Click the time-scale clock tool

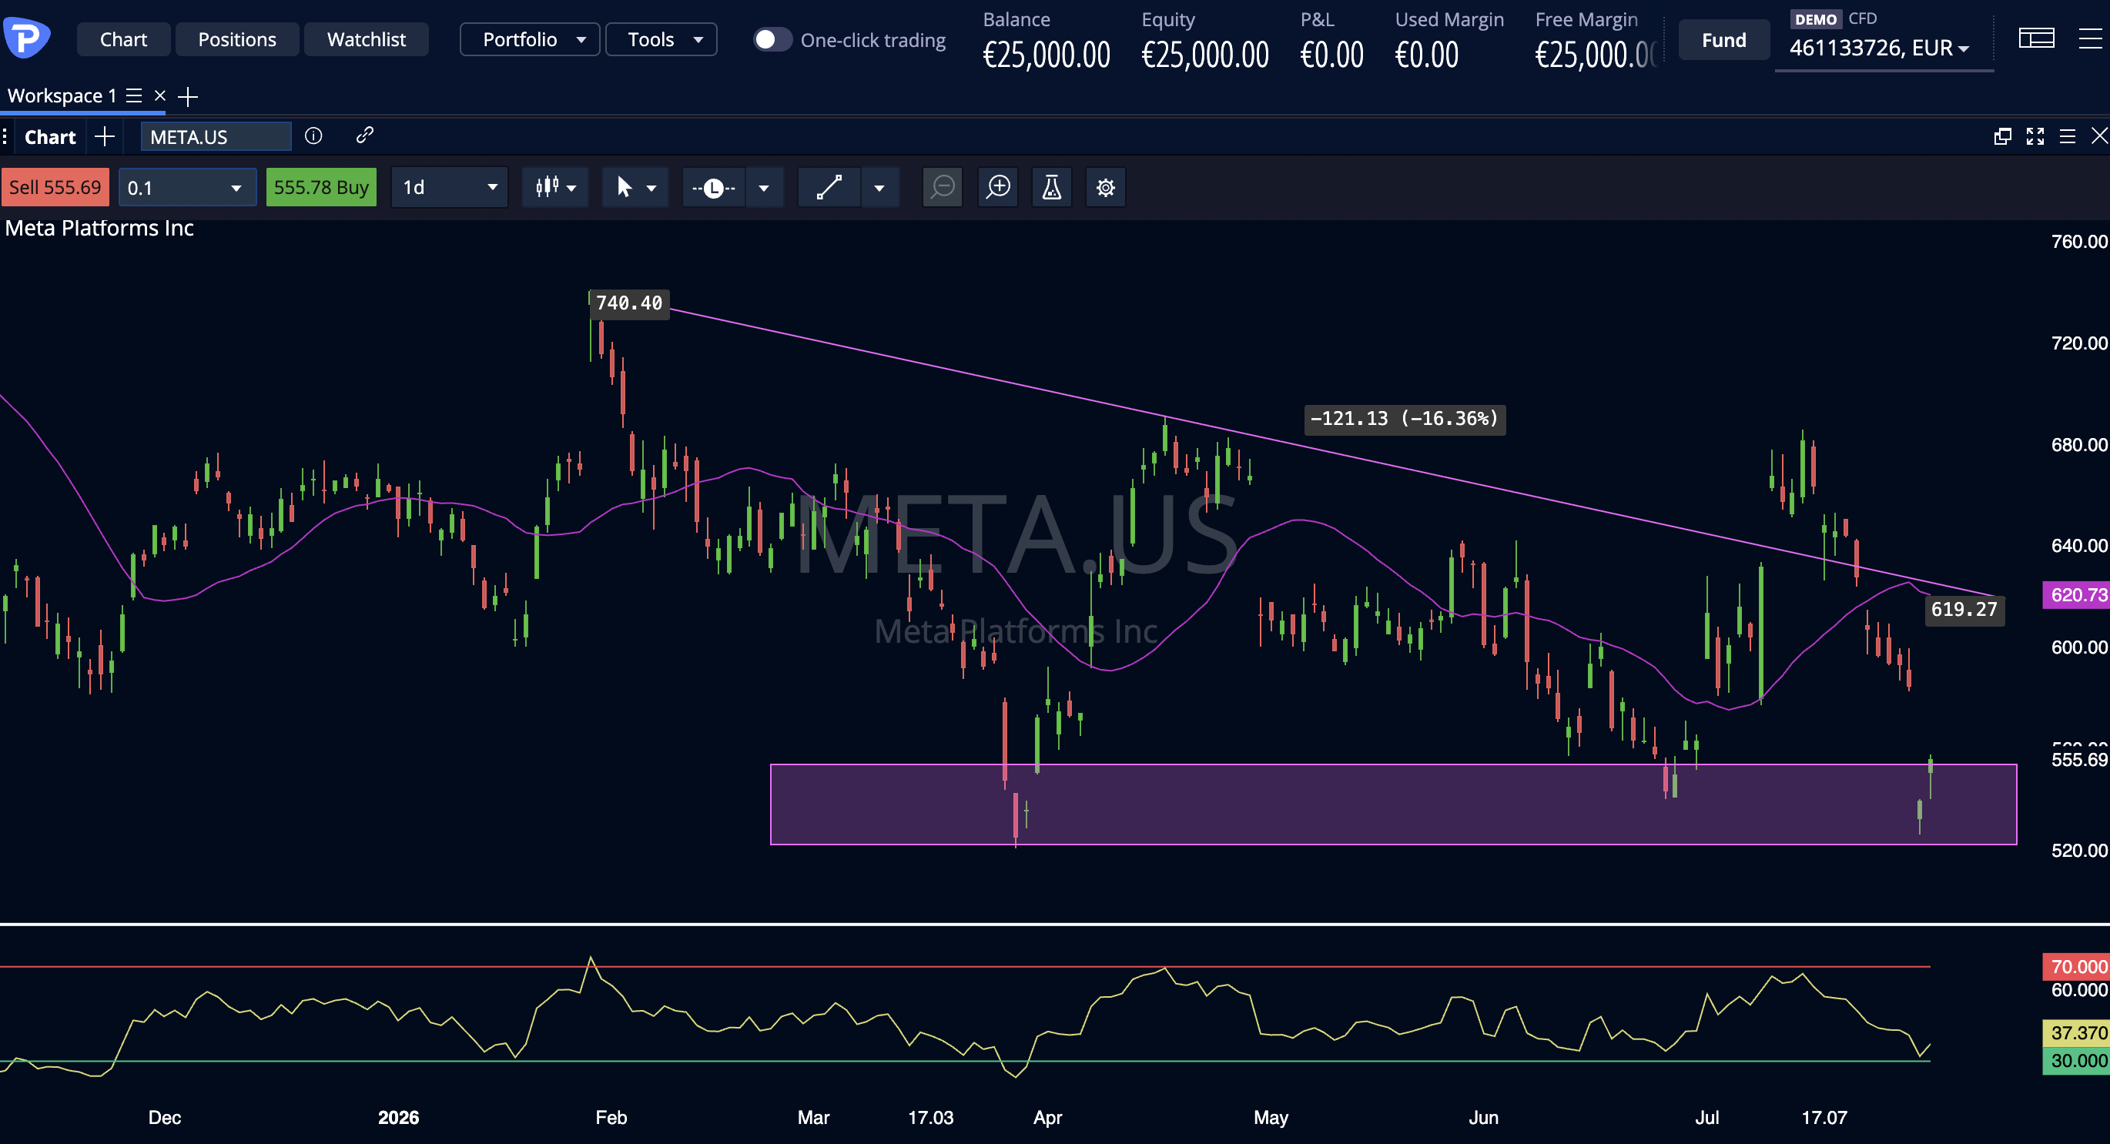click(x=713, y=189)
